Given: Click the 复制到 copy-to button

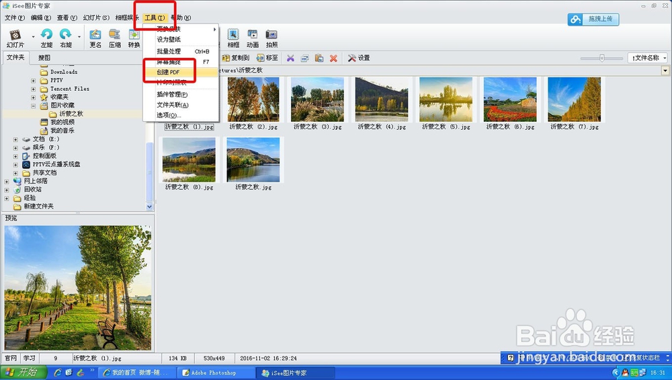Looking at the screenshot, I should [x=236, y=58].
